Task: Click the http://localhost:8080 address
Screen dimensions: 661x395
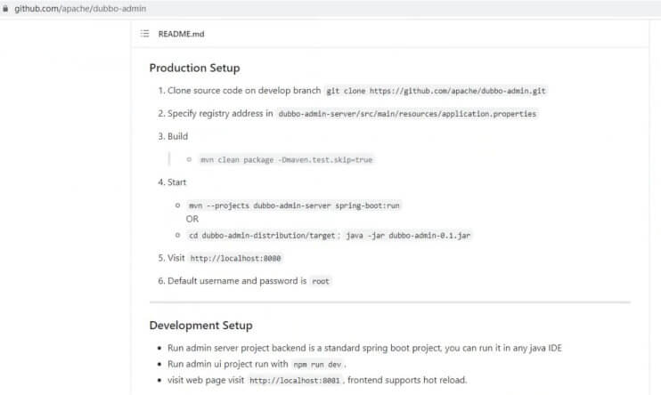Action: (235, 258)
